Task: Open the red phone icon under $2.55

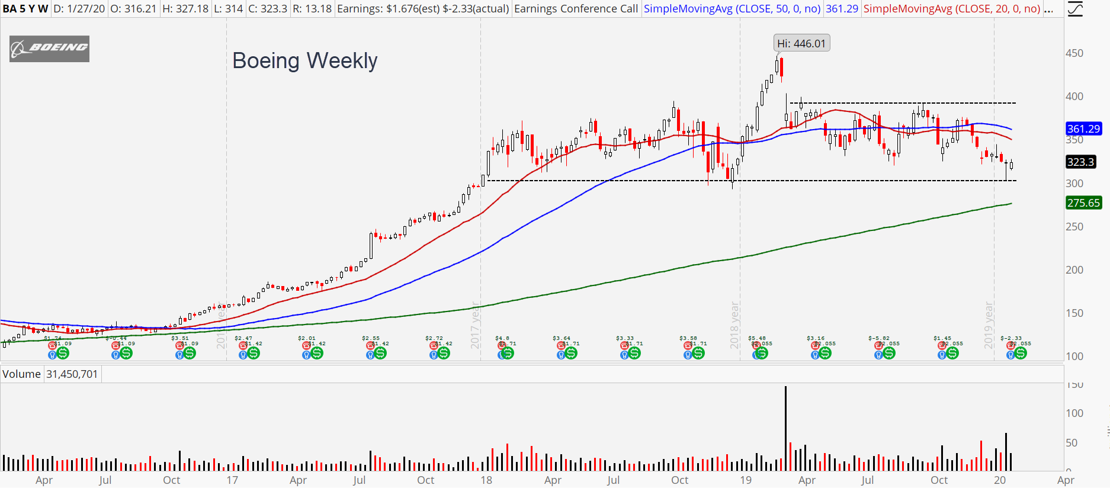Action: 370,346
